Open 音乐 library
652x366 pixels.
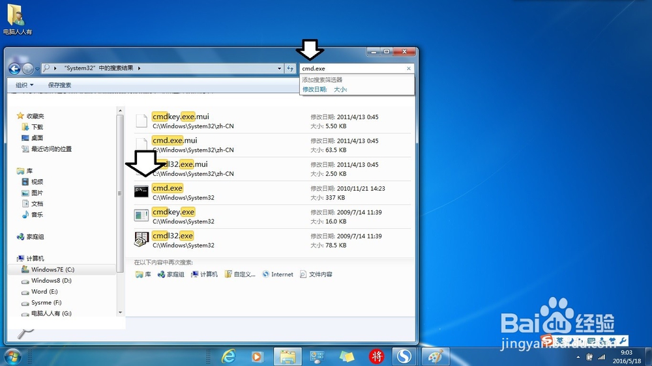tap(37, 215)
